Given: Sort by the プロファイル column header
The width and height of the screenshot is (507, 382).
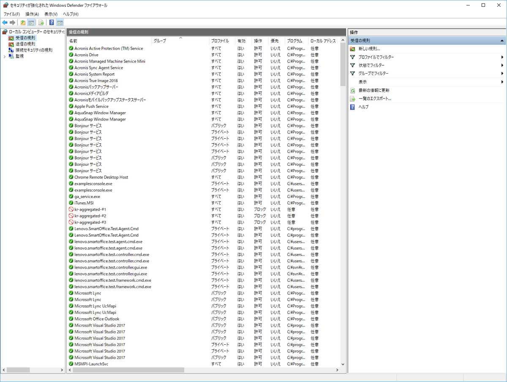Looking at the screenshot, I should tap(222, 41).
